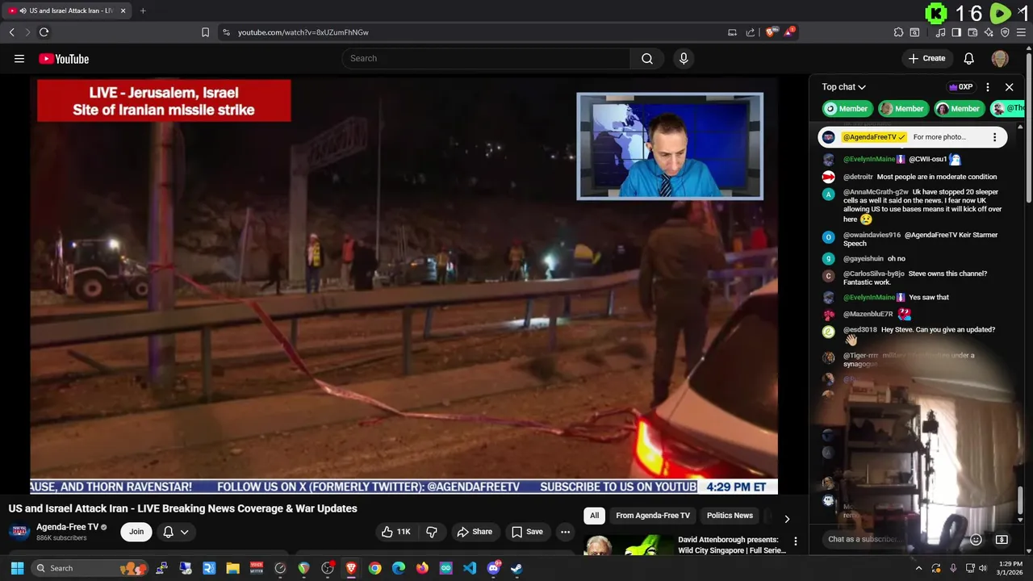Like the video with the 11K thumbs up

click(396, 532)
